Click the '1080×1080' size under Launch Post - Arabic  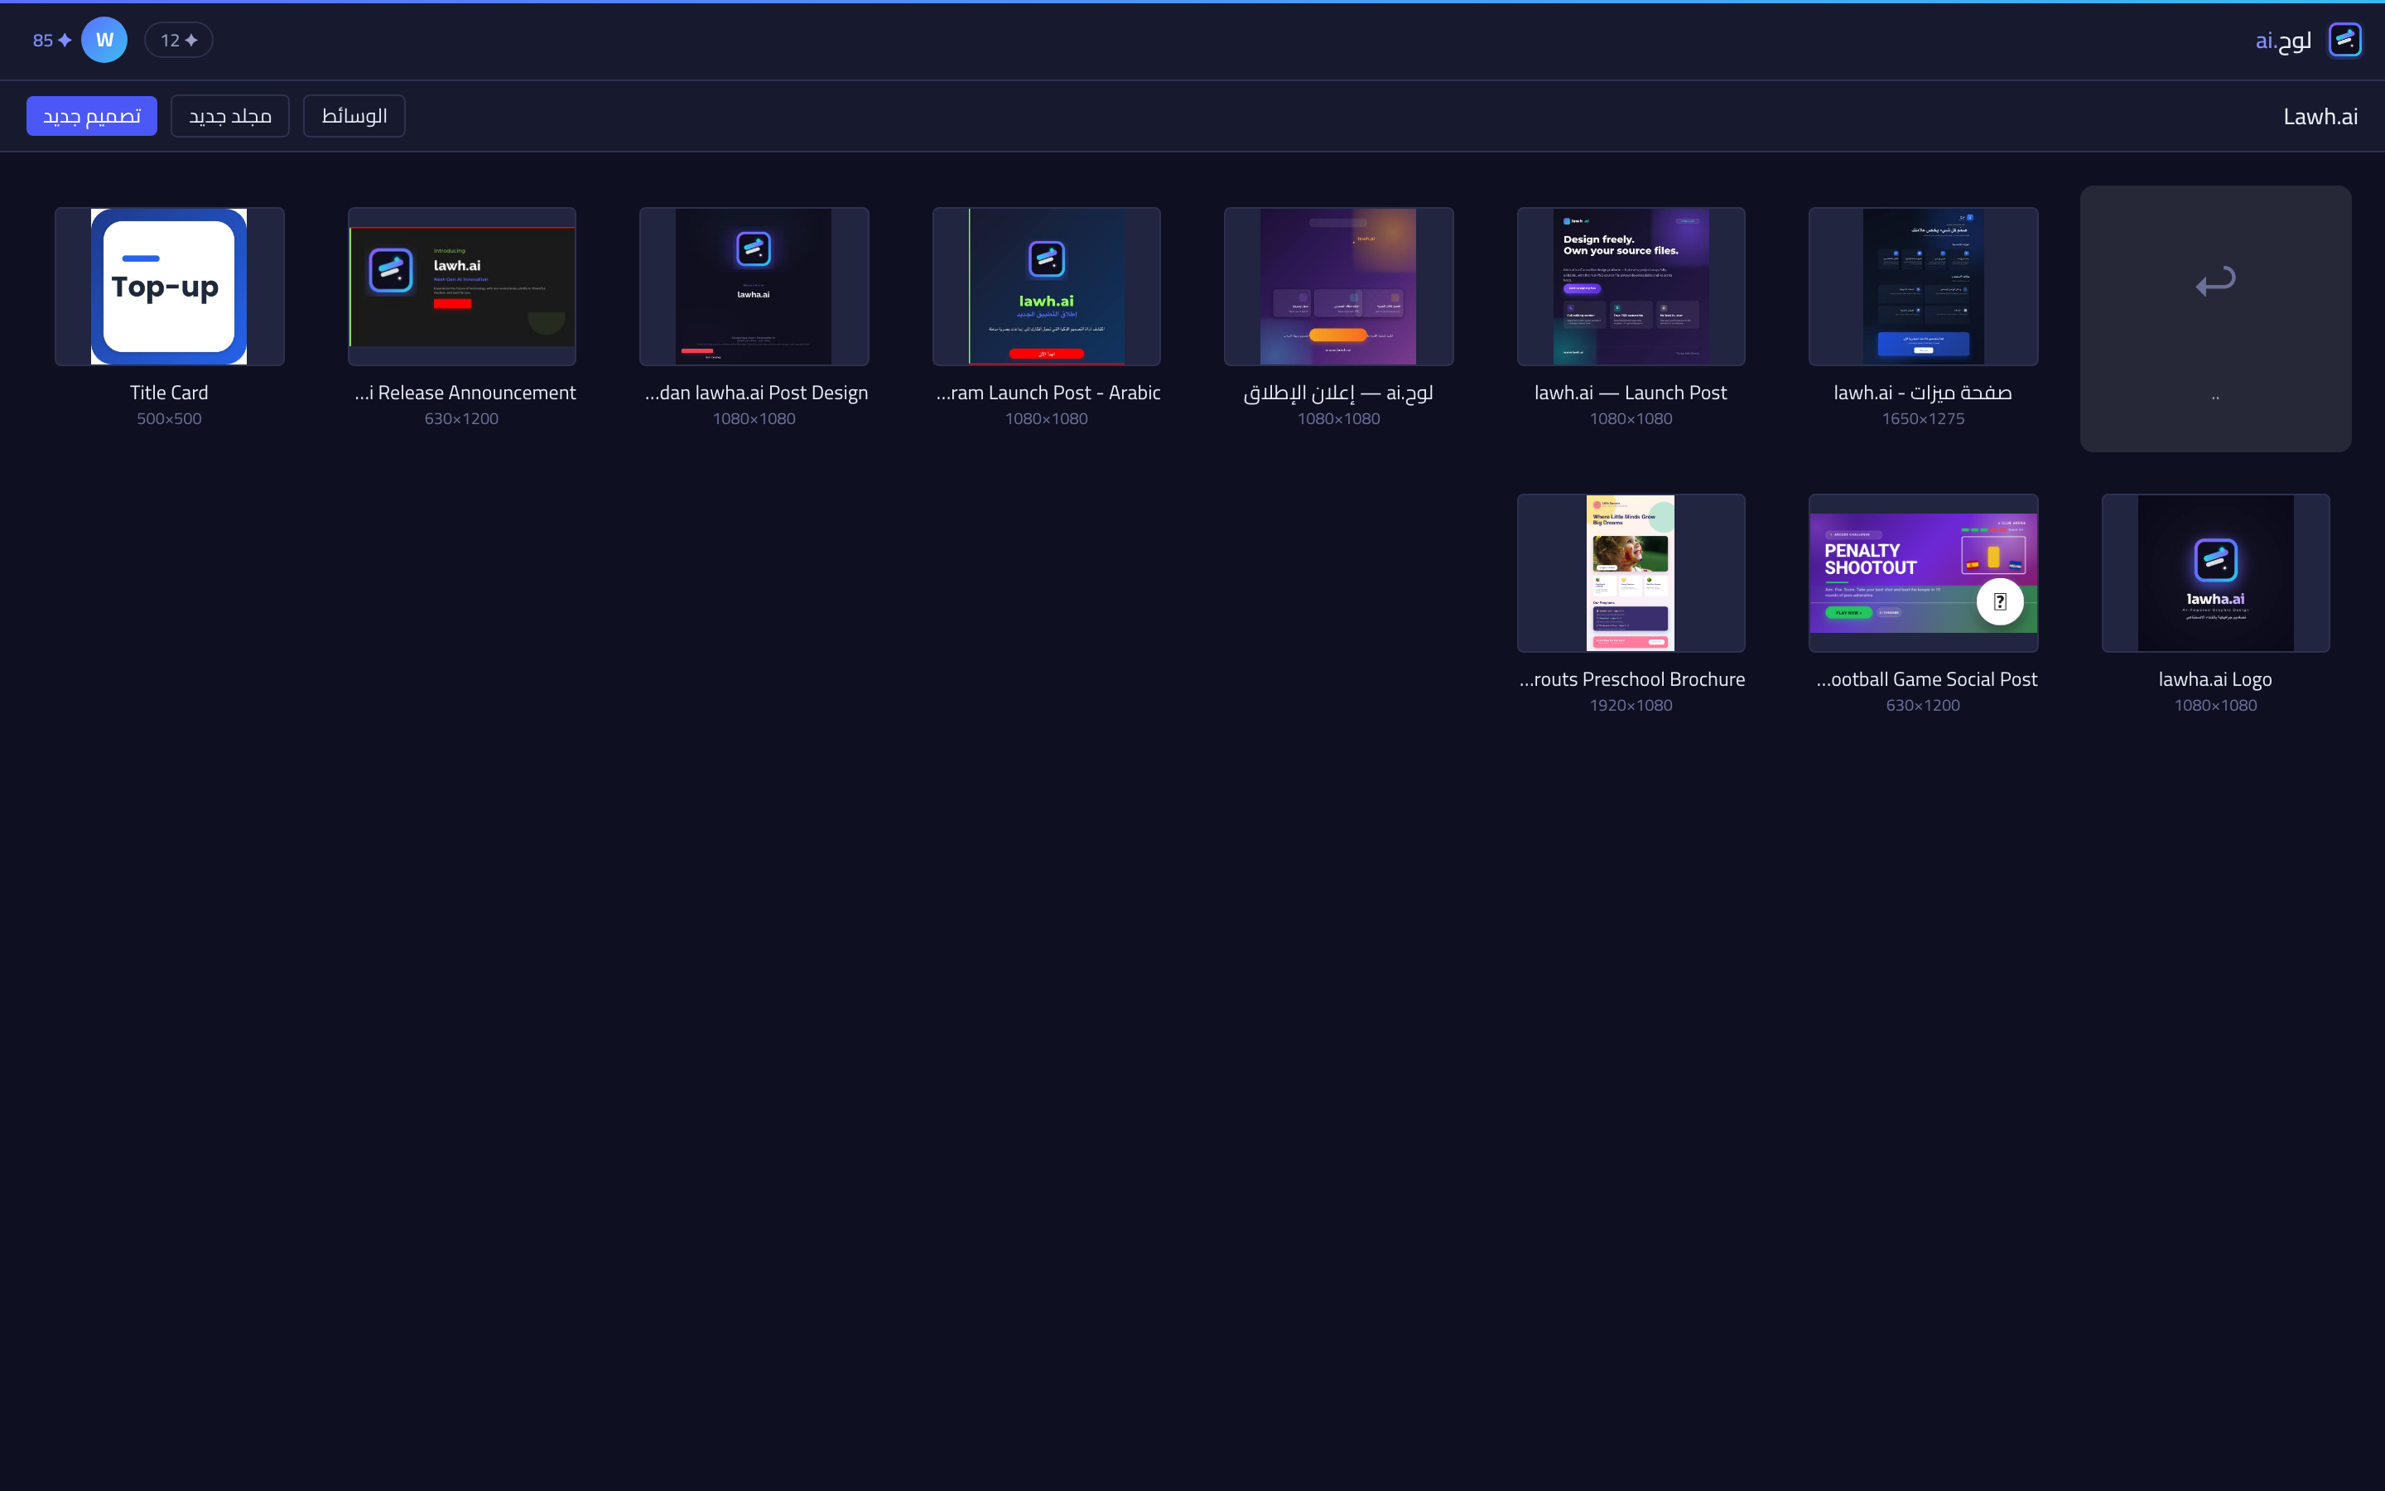(1047, 419)
